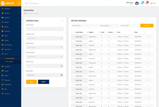Open Class Routine via its calendar icon

[x=3, y=45]
